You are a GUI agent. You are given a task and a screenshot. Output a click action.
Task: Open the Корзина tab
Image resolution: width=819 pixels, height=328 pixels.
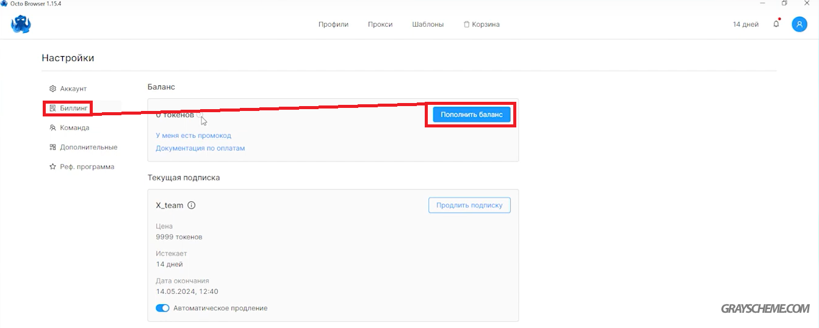pyautogui.click(x=482, y=24)
